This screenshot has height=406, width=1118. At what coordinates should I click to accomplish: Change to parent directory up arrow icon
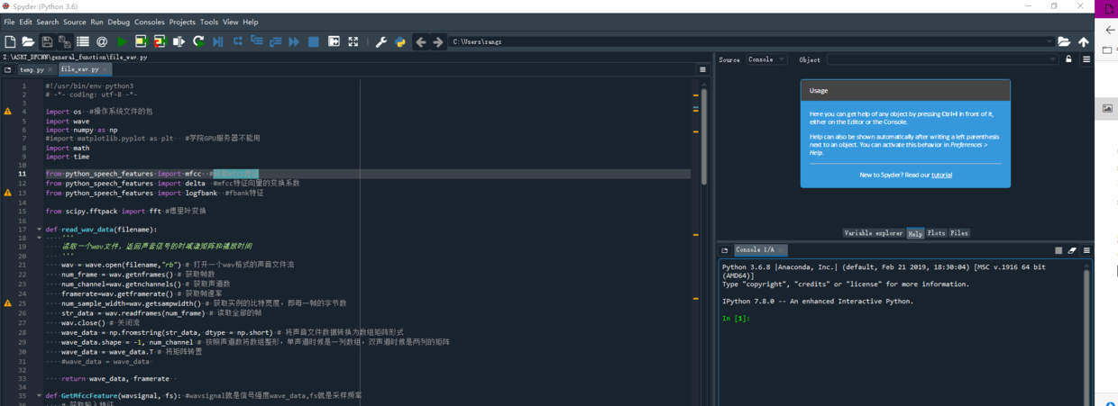[x=1083, y=41]
